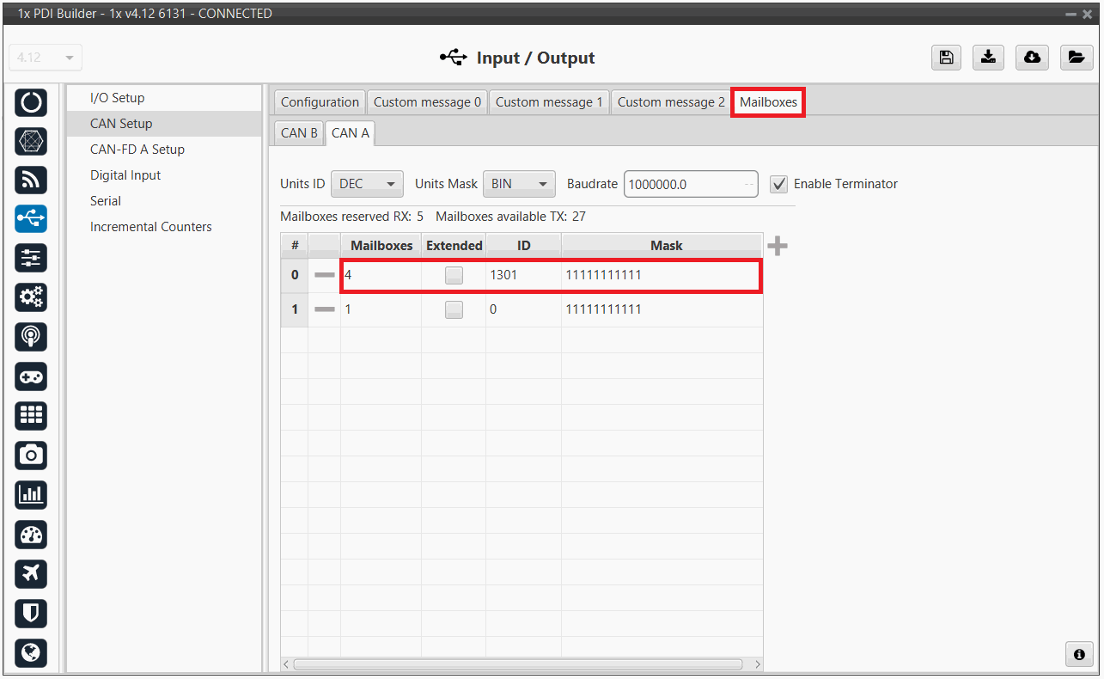1104x679 pixels.
Task: Open CAN-FD A Setup in side list
Action: pyautogui.click(x=137, y=150)
